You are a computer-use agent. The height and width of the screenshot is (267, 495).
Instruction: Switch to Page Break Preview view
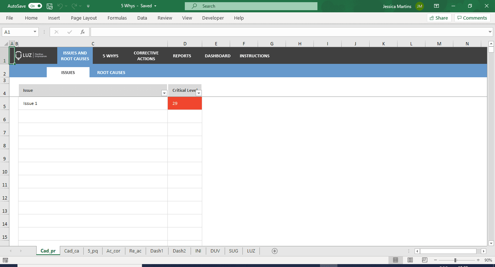pyautogui.click(x=424, y=260)
